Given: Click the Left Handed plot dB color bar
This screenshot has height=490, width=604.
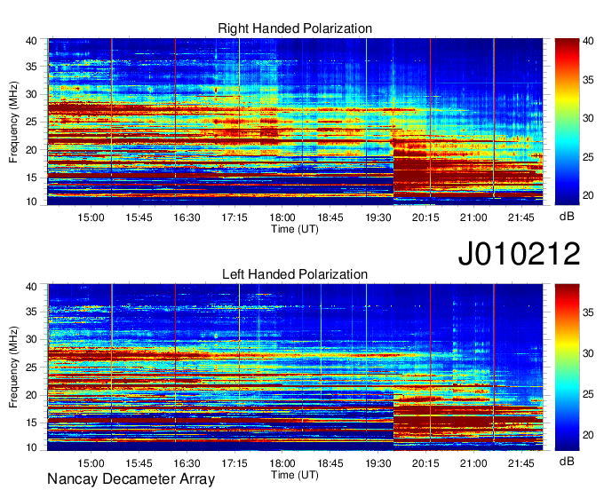Looking at the screenshot, I should pos(567,367).
